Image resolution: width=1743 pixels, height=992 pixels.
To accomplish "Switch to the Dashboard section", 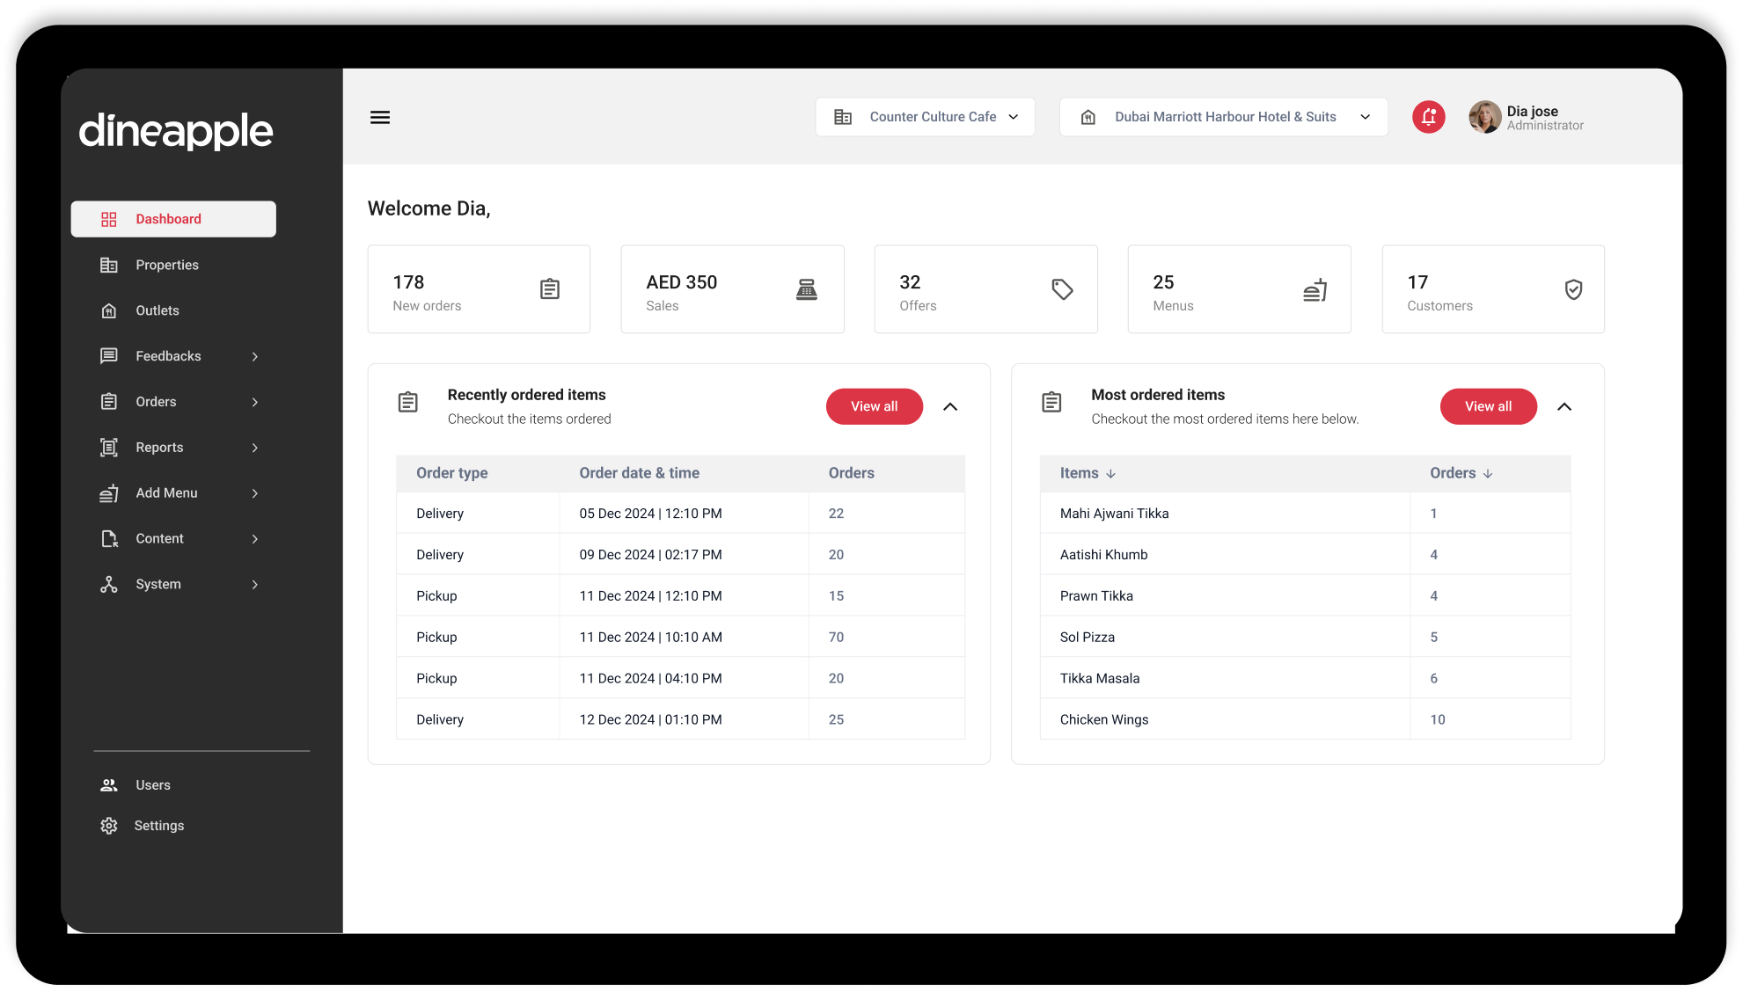I will (x=167, y=218).
